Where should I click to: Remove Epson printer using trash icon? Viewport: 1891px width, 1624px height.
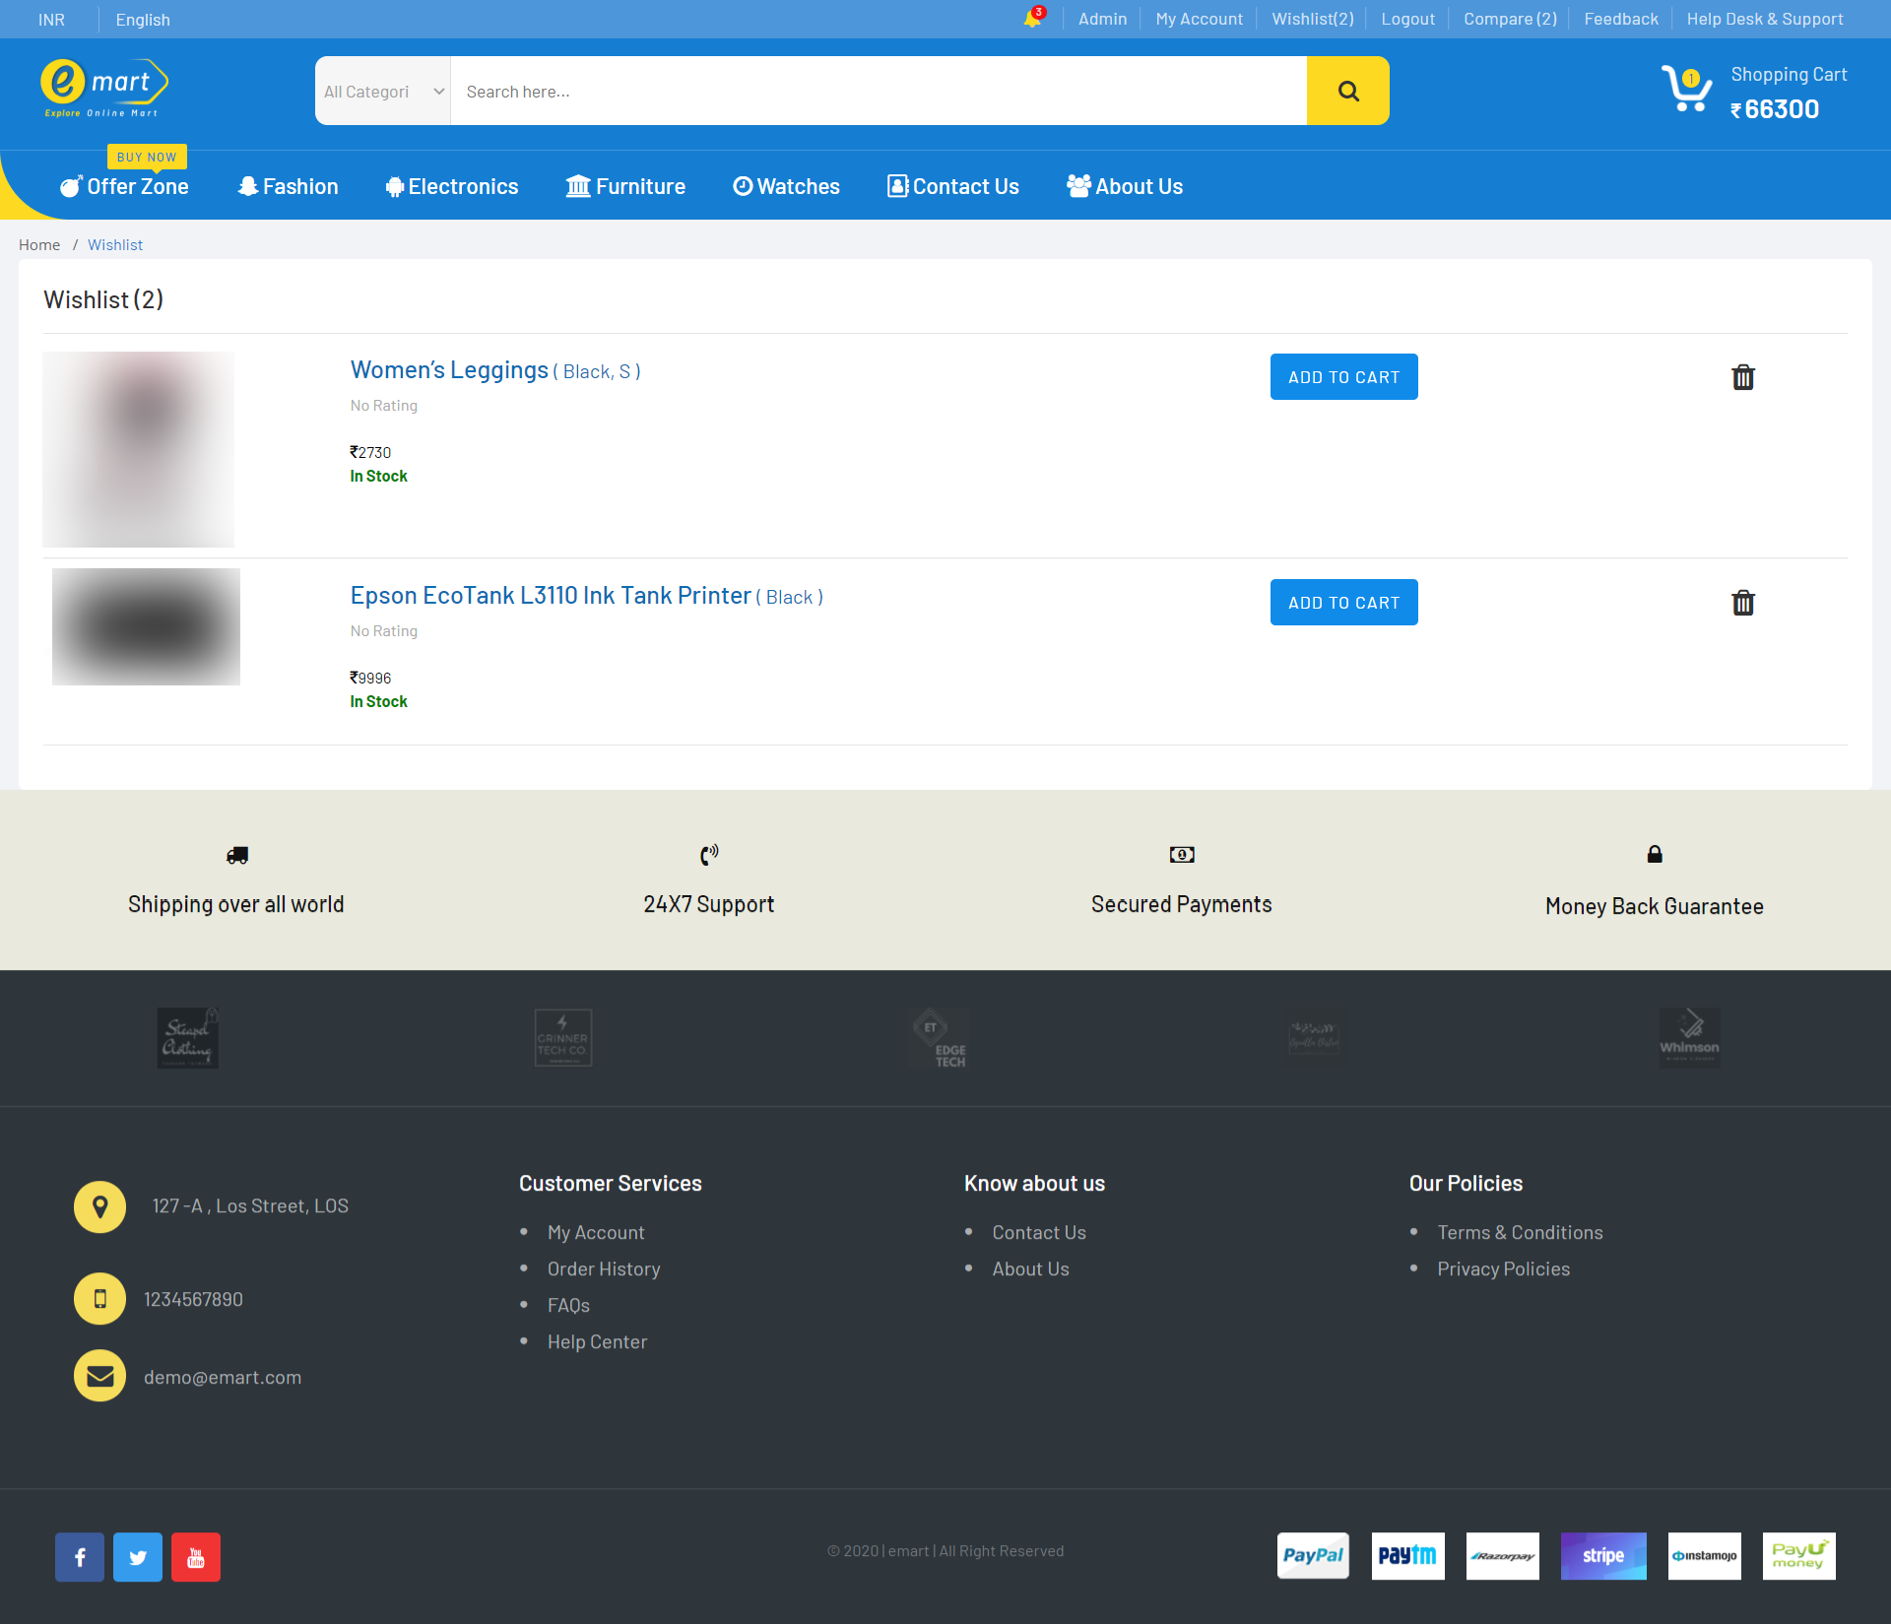click(x=1742, y=603)
